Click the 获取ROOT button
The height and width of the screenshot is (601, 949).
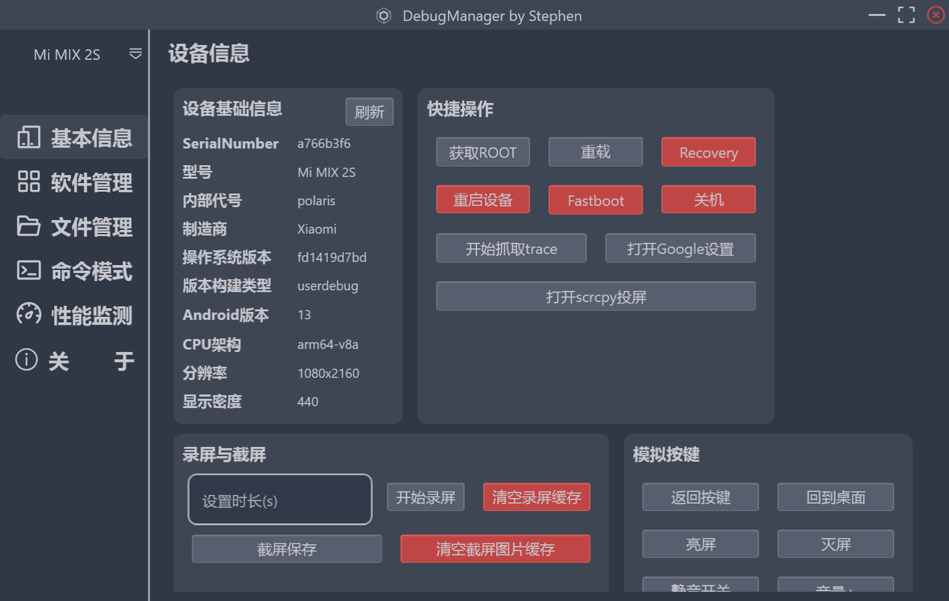point(483,152)
